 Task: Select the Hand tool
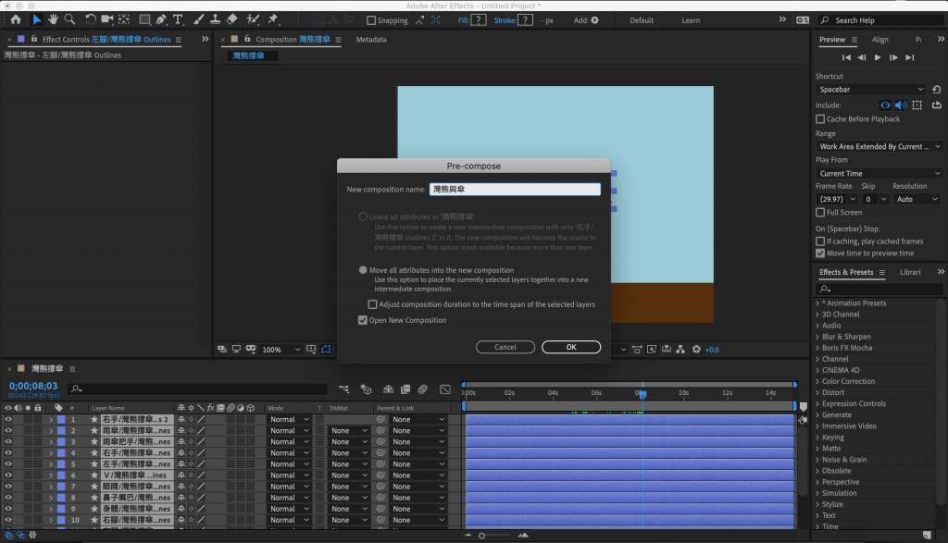click(x=54, y=19)
